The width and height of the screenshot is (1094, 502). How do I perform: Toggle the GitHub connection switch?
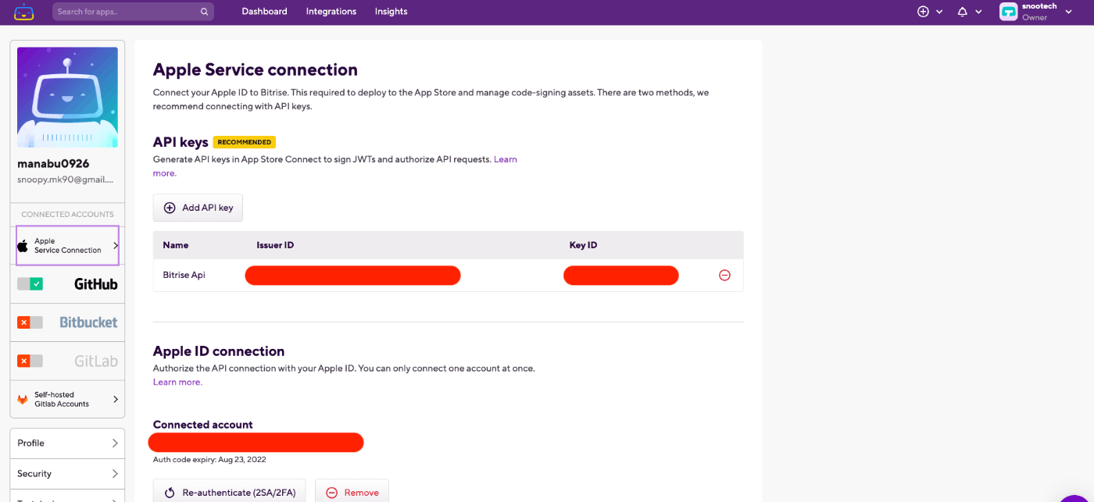[x=30, y=284]
